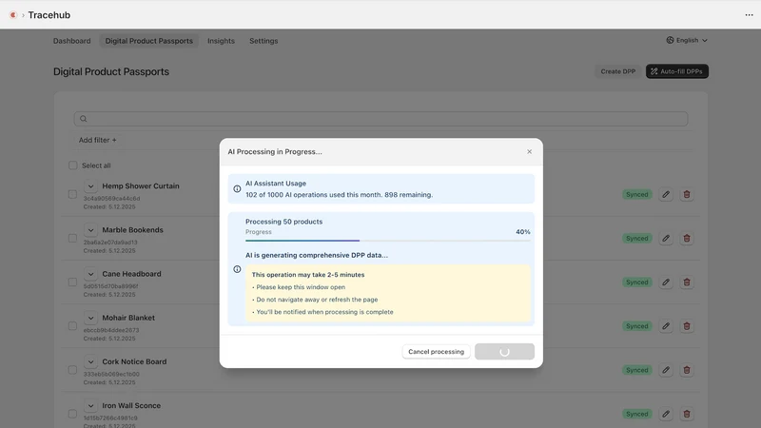Click the '40%' progress value
761x428 pixels.
(522, 232)
